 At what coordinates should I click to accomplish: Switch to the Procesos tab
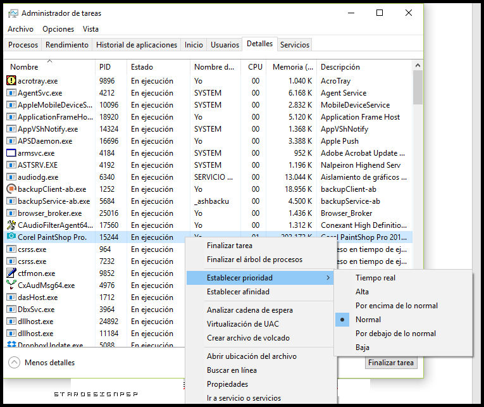coord(23,45)
